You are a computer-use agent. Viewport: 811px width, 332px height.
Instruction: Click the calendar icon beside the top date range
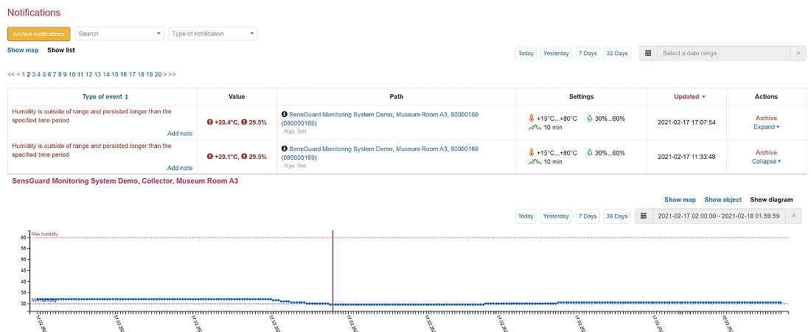[647, 53]
